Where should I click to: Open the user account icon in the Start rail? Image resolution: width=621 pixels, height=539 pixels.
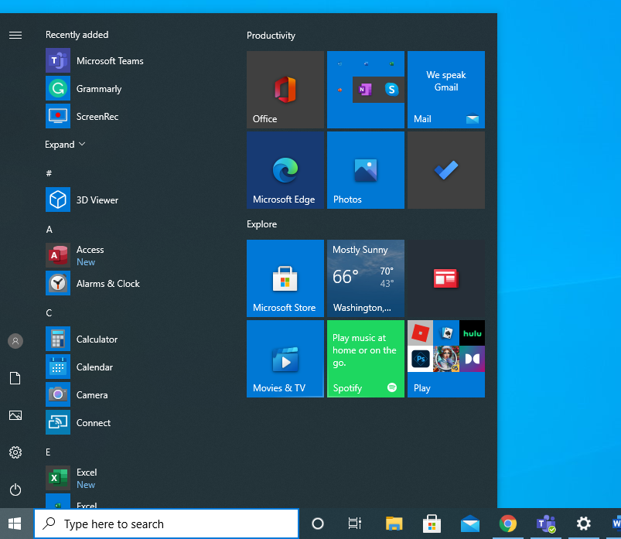(15, 341)
